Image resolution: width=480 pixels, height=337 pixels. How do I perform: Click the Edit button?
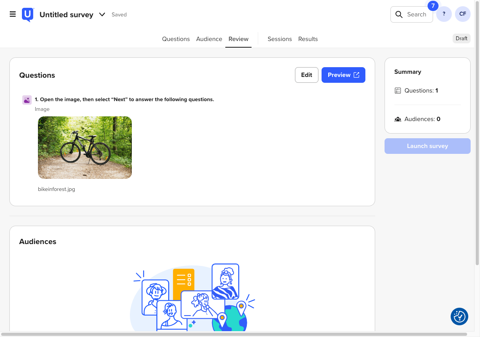(306, 75)
